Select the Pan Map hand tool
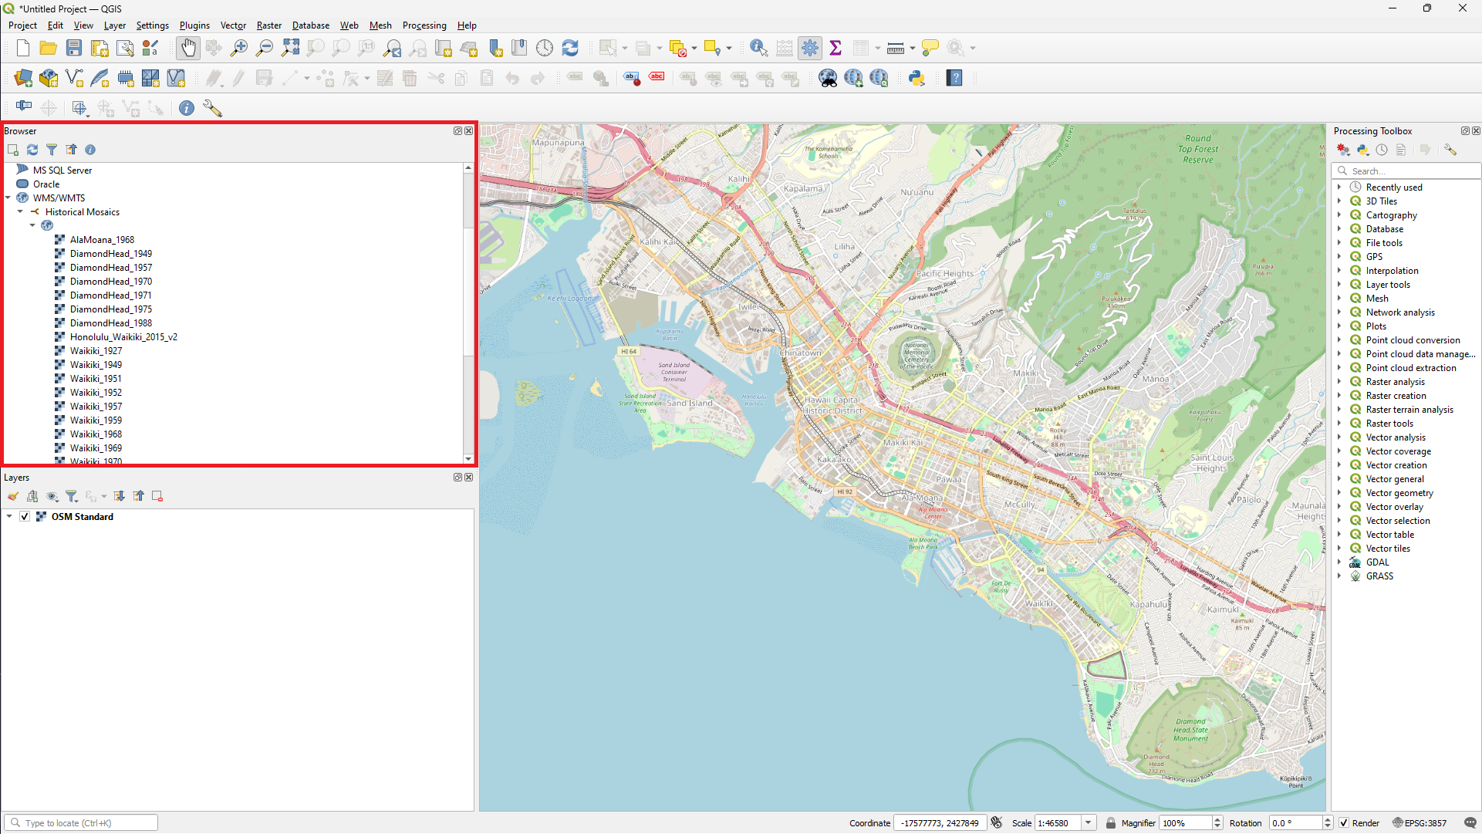This screenshot has width=1482, height=834. [187, 48]
